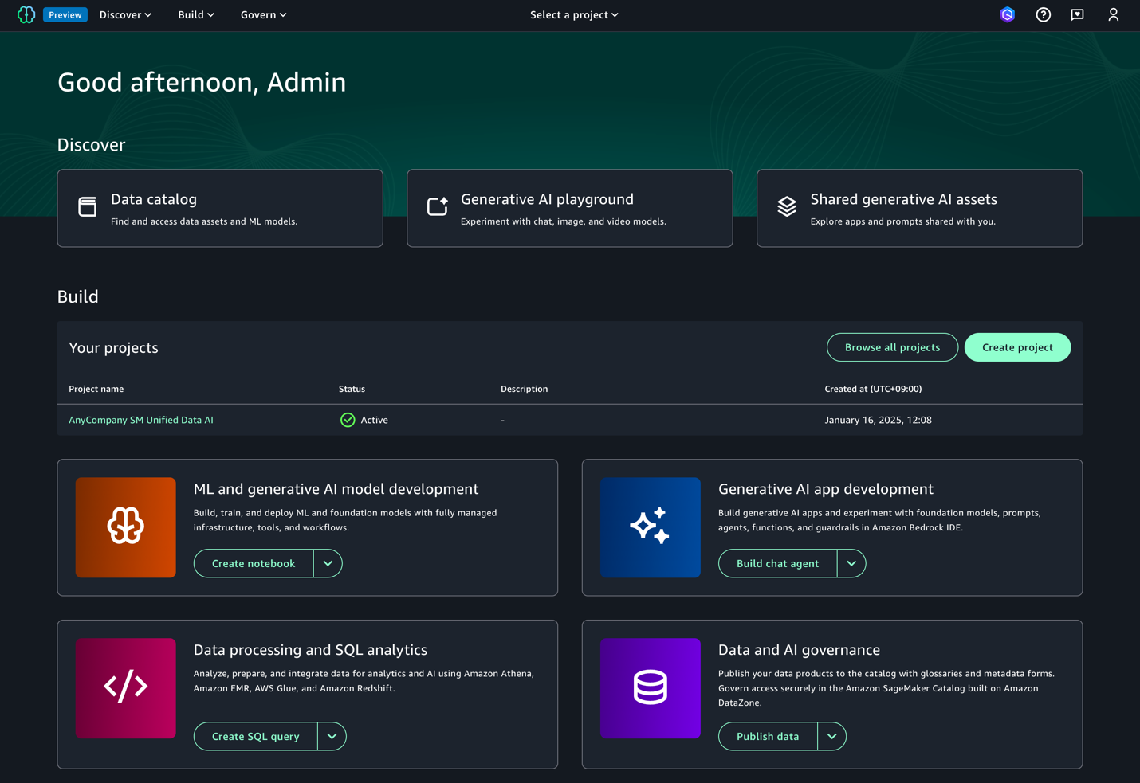Click 'Experiment with chat, image, and video models' text
This screenshot has height=783, width=1140.
564,221
